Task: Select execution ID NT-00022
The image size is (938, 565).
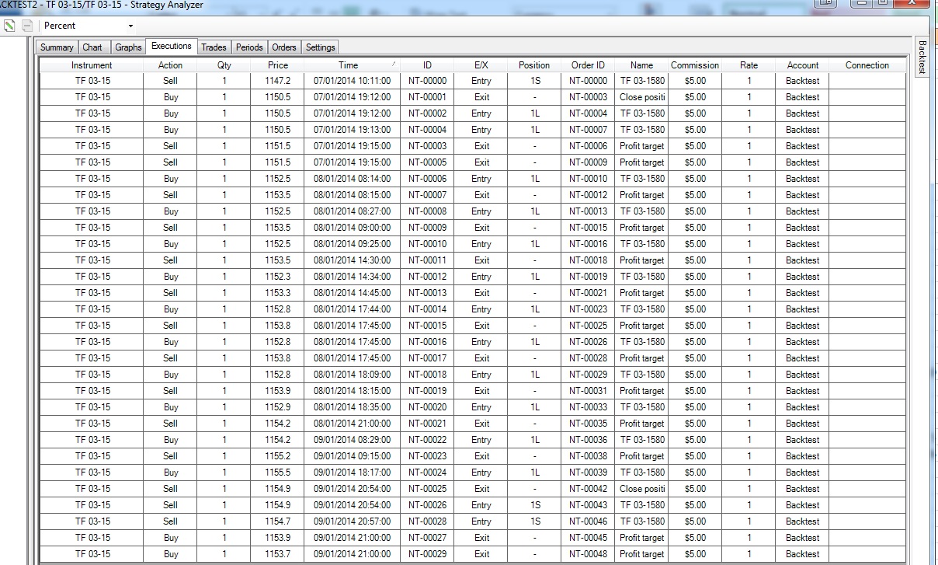Action: click(x=428, y=440)
